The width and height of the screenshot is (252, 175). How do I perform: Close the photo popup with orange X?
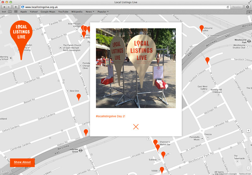(x=136, y=127)
